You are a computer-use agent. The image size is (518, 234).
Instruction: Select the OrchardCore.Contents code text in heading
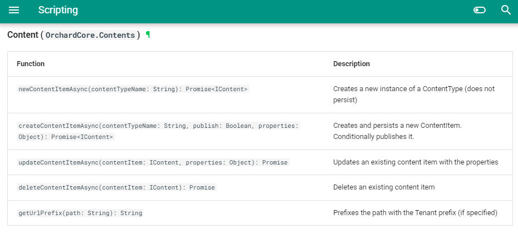pos(90,35)
